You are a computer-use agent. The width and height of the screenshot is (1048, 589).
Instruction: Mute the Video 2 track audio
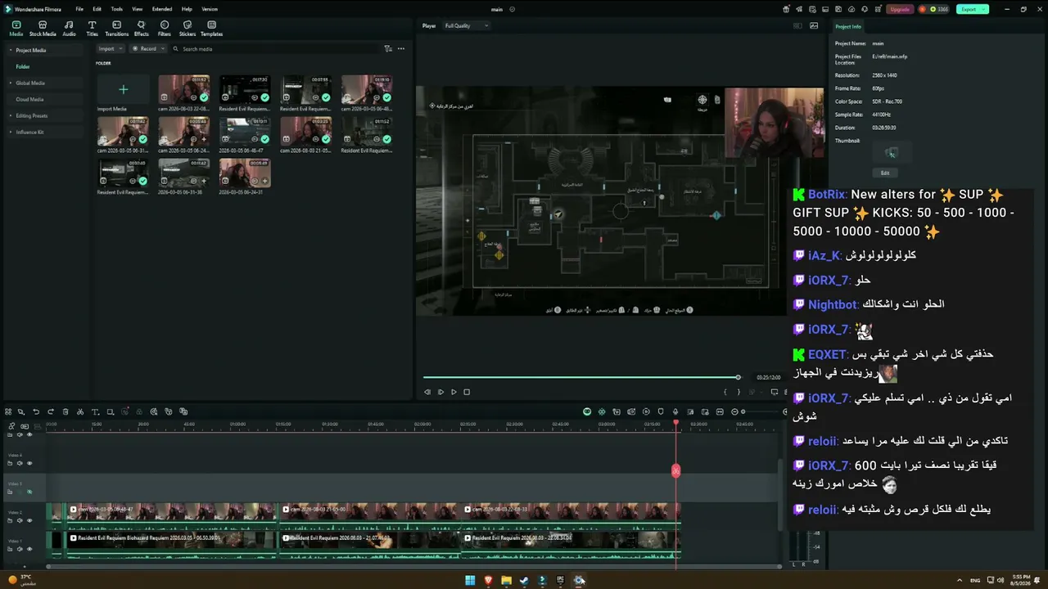20,520
